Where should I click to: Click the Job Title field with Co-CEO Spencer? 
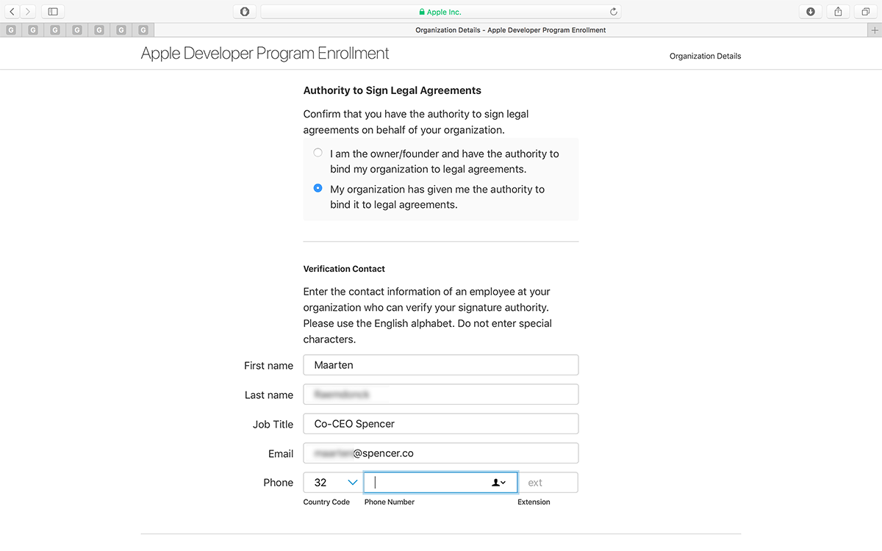click(441, 424)
